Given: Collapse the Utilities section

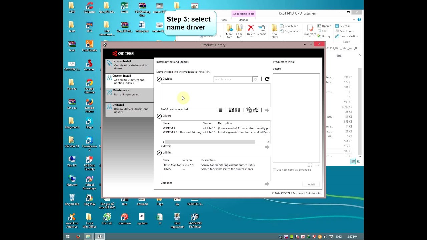Looking at the screenshot, I should point(159,153).
